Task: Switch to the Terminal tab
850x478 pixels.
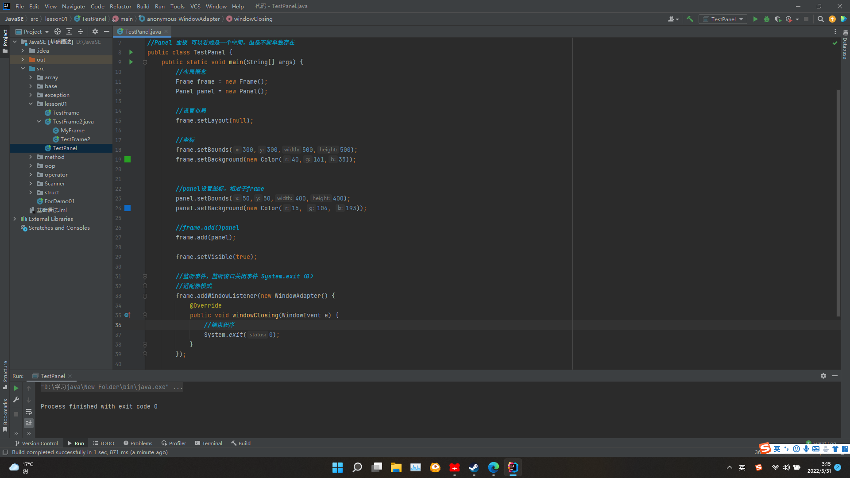Action: tap(209, 443)
